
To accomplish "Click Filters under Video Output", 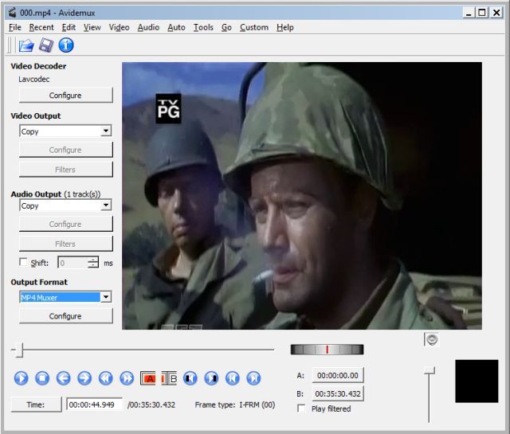I will [x=66, y=170].
